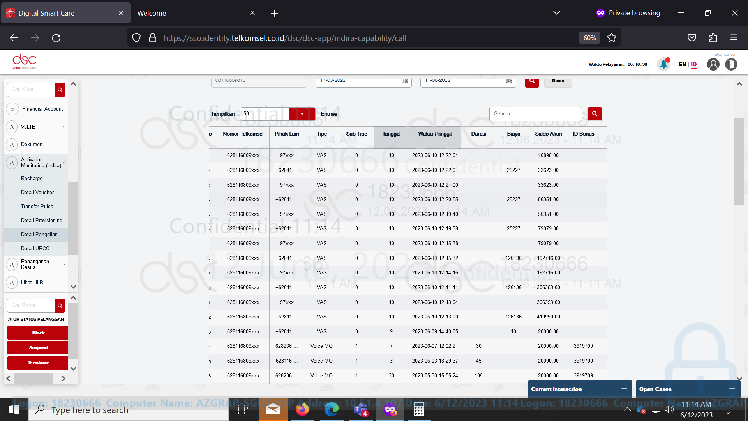
Task: Open the end date calendar picker
Action: (x=509, y=81)
